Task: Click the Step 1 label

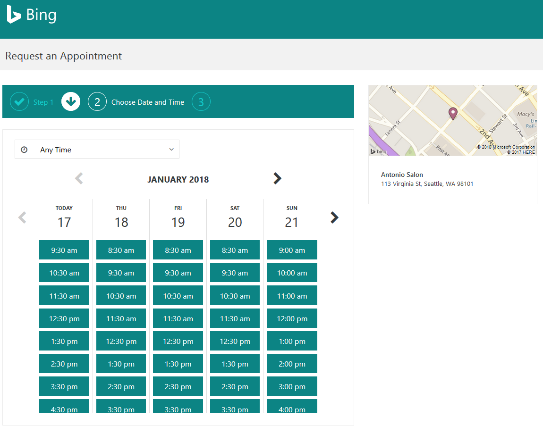Action: [43, 102]
